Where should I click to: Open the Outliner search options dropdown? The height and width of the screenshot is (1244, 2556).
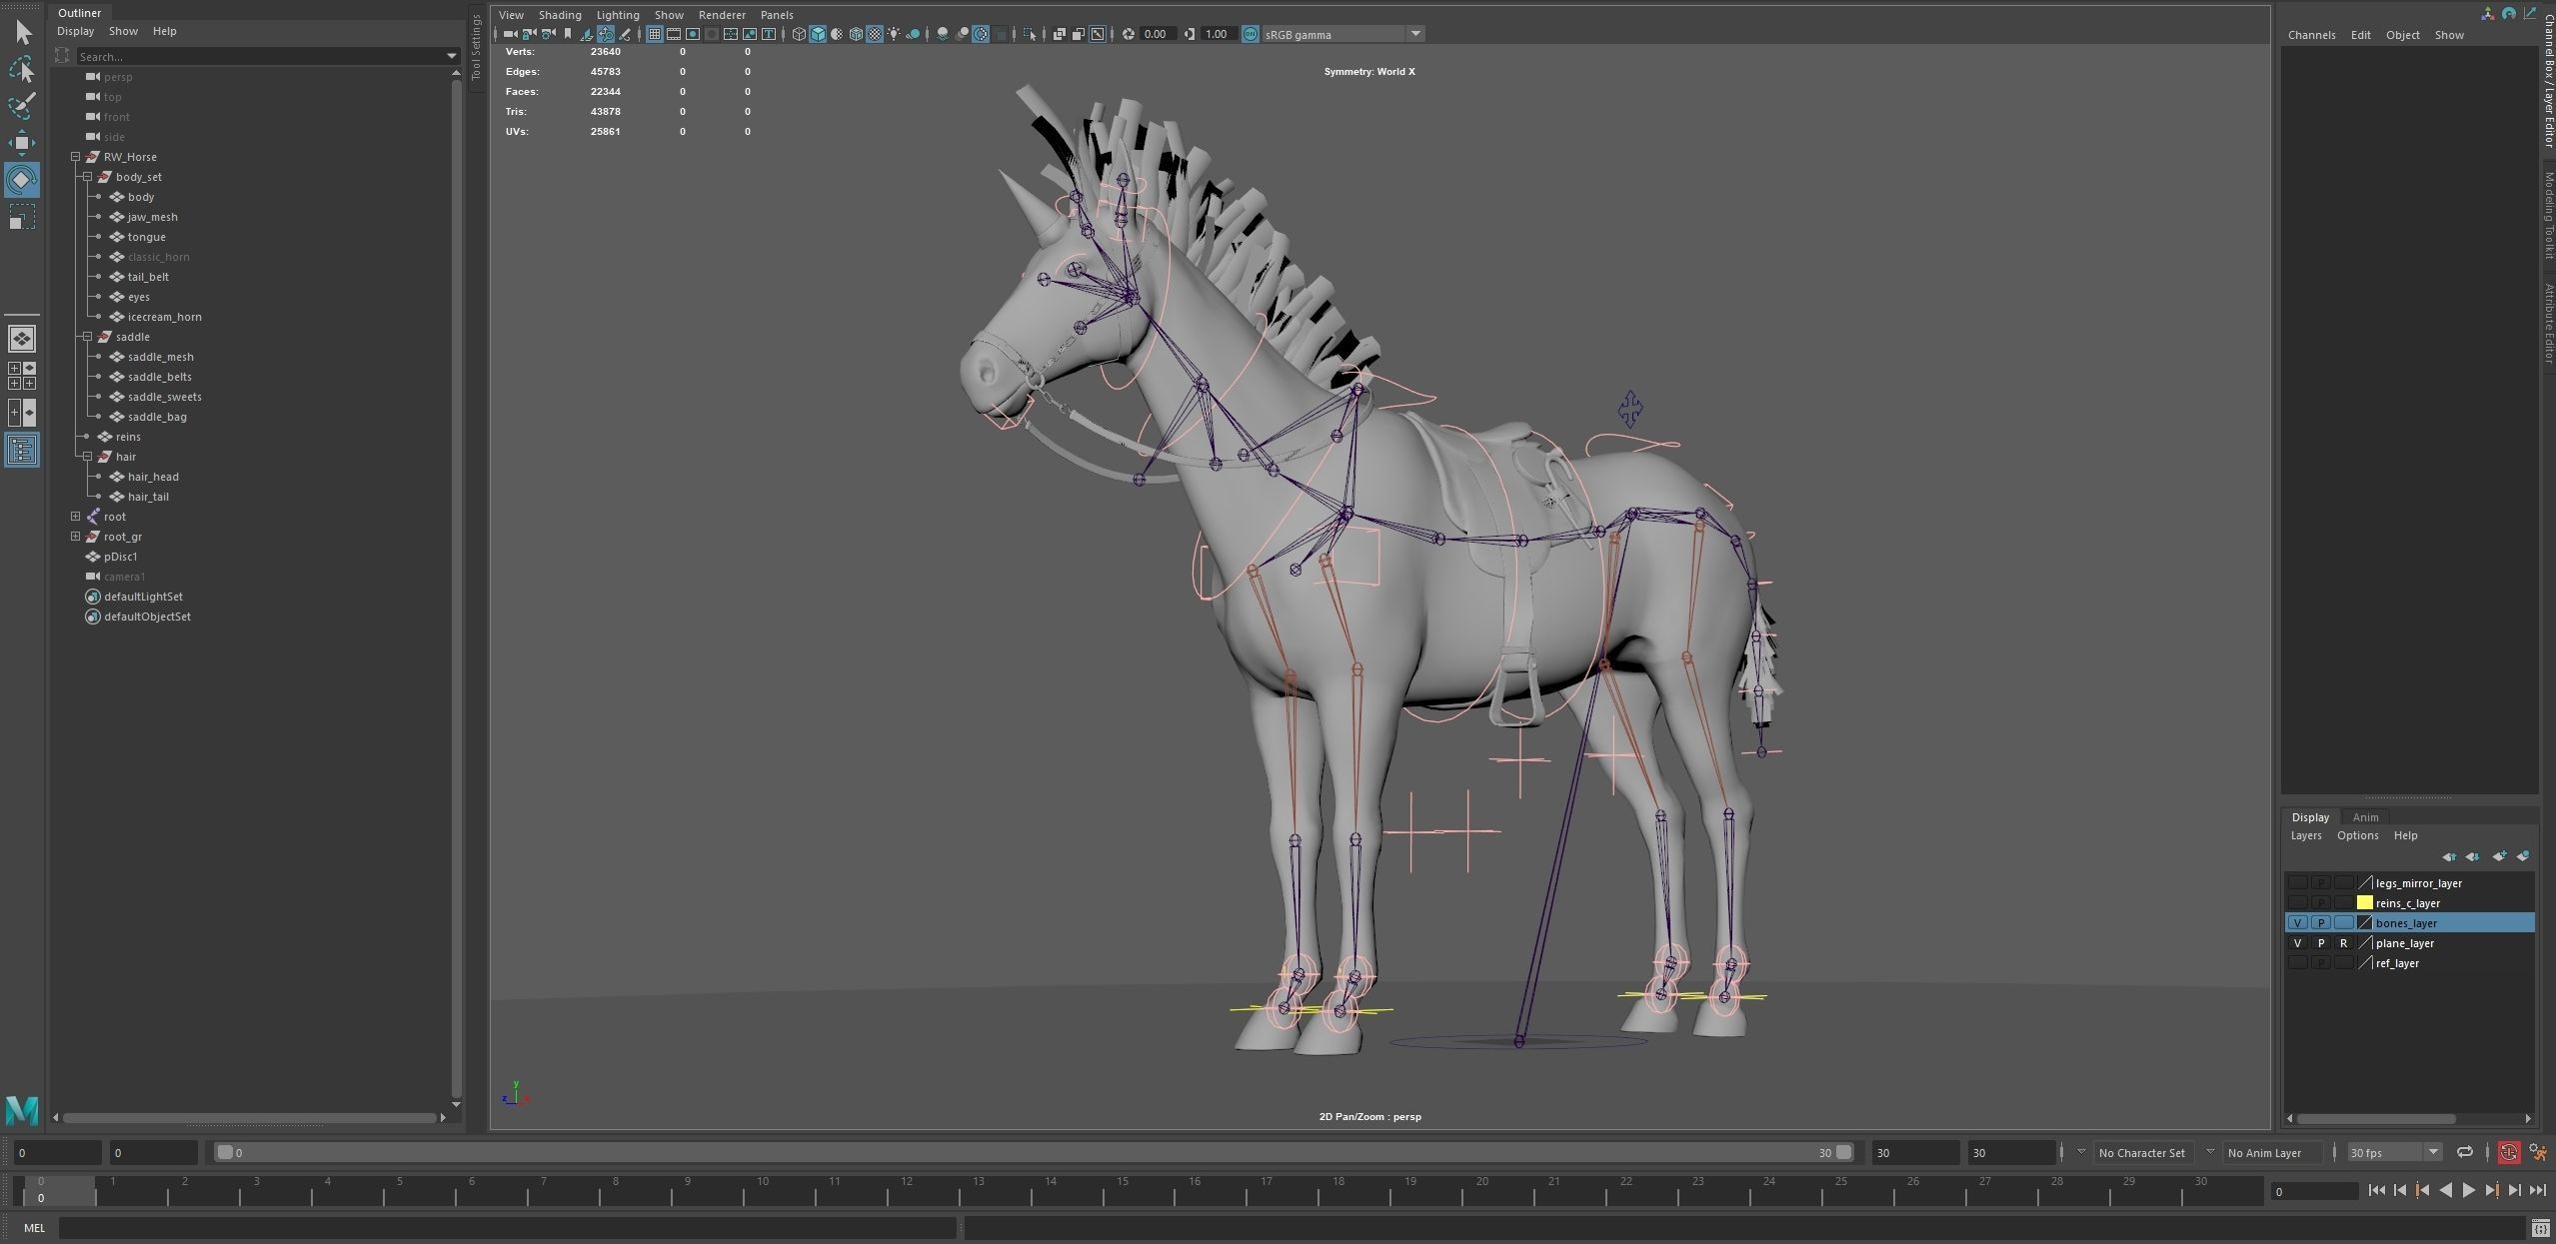(x=451, y=57)
